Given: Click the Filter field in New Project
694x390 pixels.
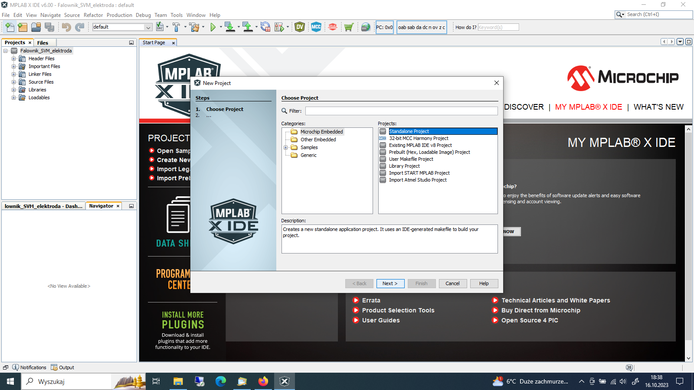Looking at the screenshot, I should [401, 111].
